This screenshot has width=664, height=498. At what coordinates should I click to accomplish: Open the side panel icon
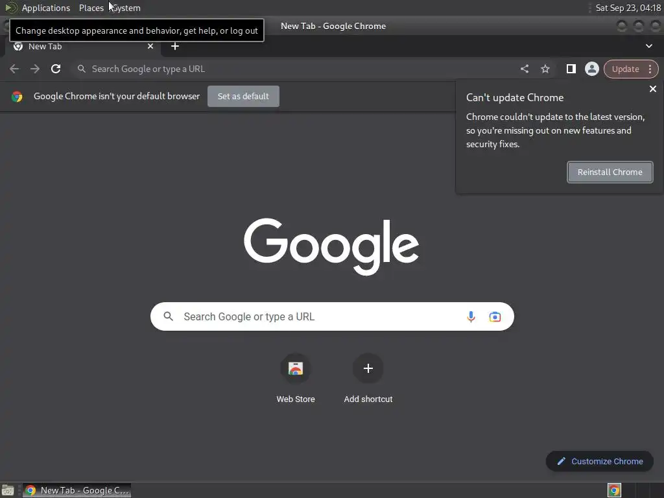(x=571, y=69)
